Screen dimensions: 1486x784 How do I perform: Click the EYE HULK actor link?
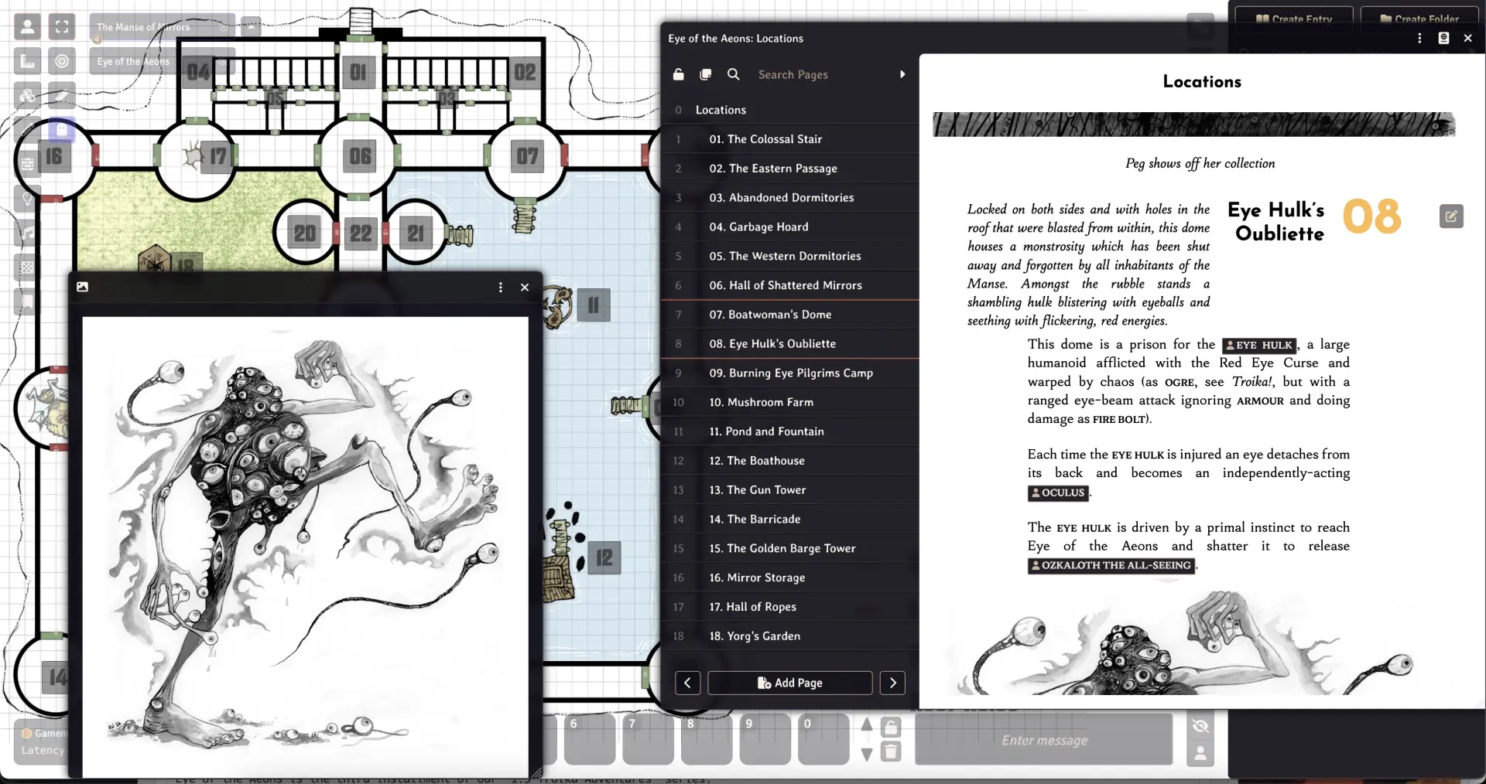pos(1258,345)
